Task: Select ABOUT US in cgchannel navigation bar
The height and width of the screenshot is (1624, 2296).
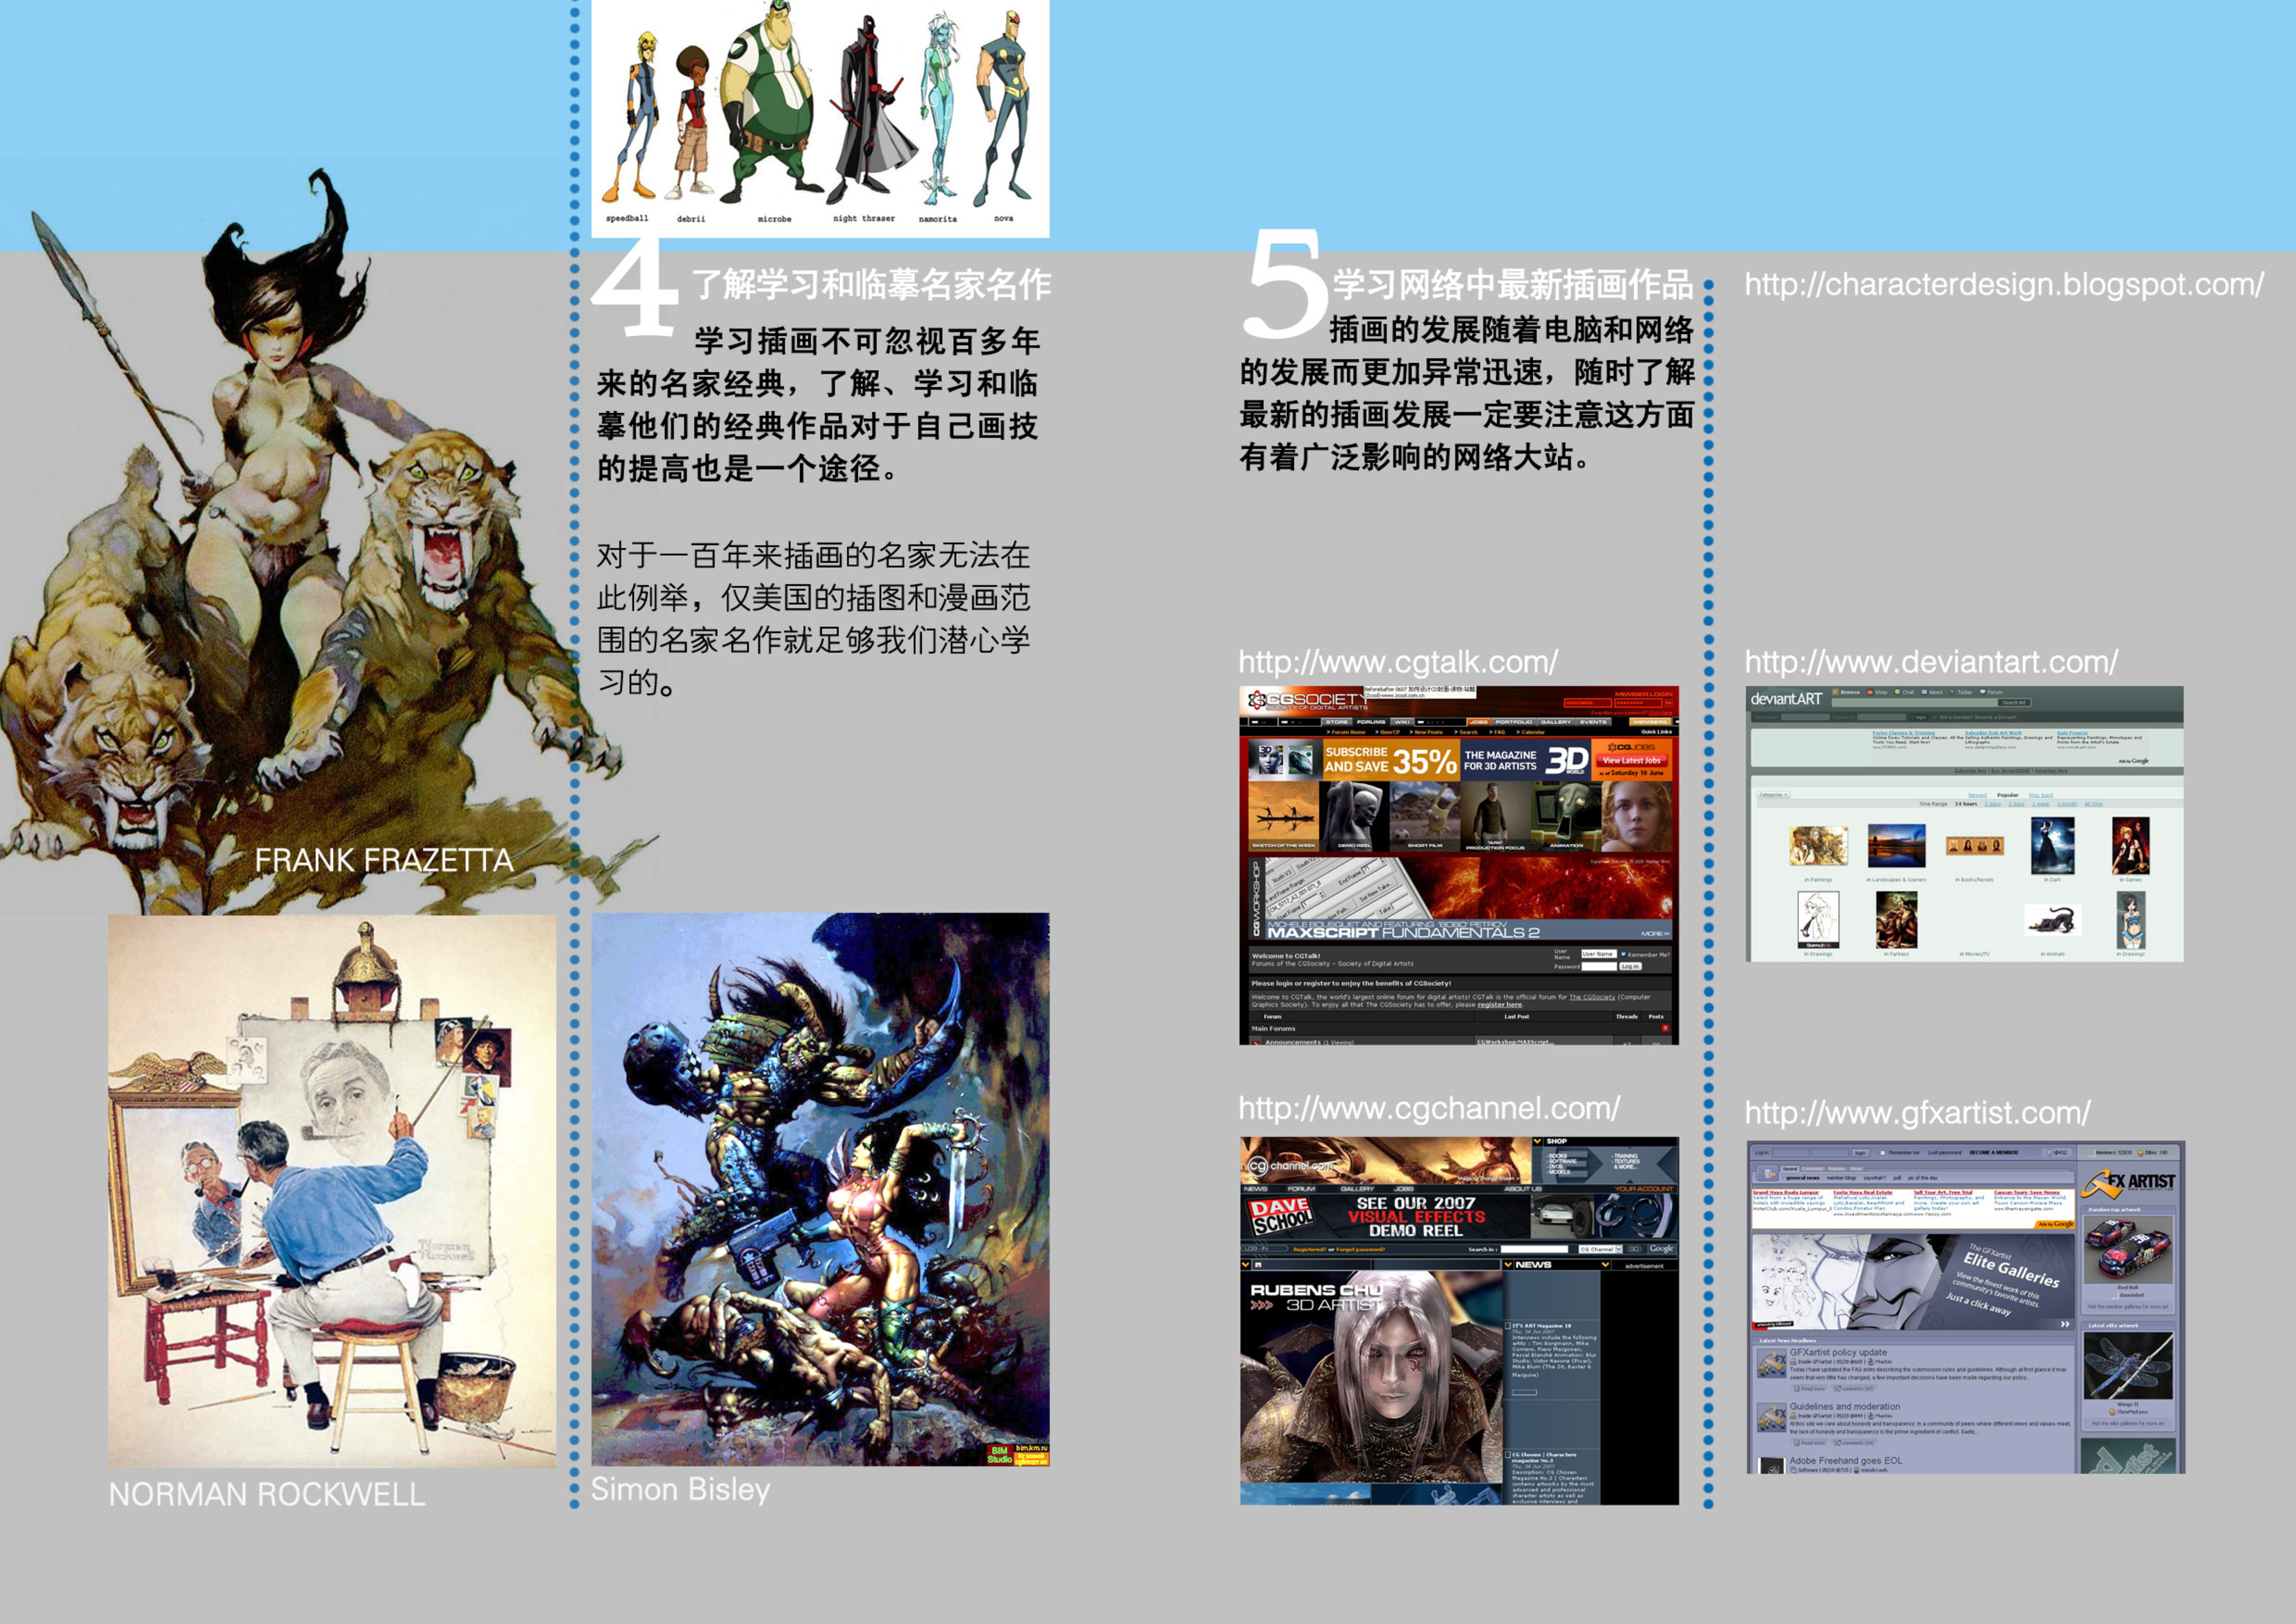Action: [x=1523, y=1190]
